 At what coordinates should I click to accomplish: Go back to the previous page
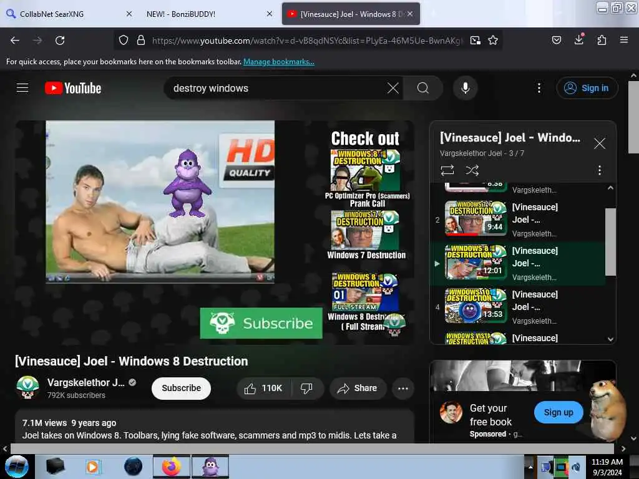coord(15,41)
